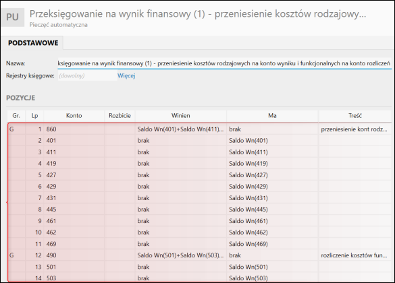The width and height of the screenshot is (395, 283).
Task: Select row 1 with account 860
Action: pyautogui.click(x=199, y=129)
